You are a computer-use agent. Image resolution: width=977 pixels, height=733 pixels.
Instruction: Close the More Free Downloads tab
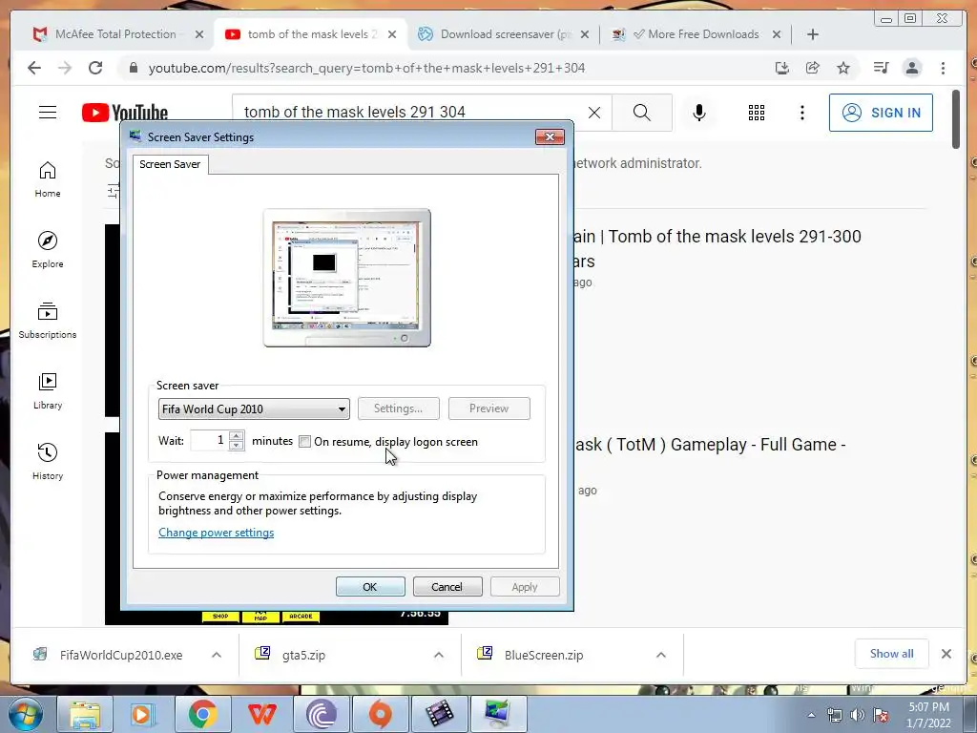(777, 34)
